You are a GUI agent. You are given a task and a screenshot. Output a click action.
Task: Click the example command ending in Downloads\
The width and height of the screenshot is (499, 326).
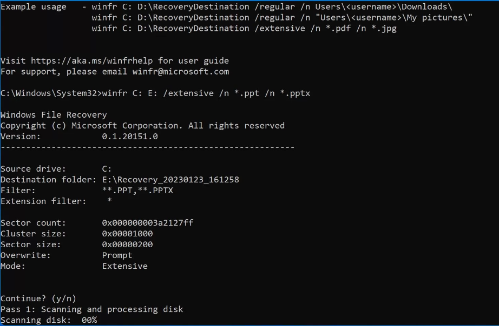click(x=272, y=6)
